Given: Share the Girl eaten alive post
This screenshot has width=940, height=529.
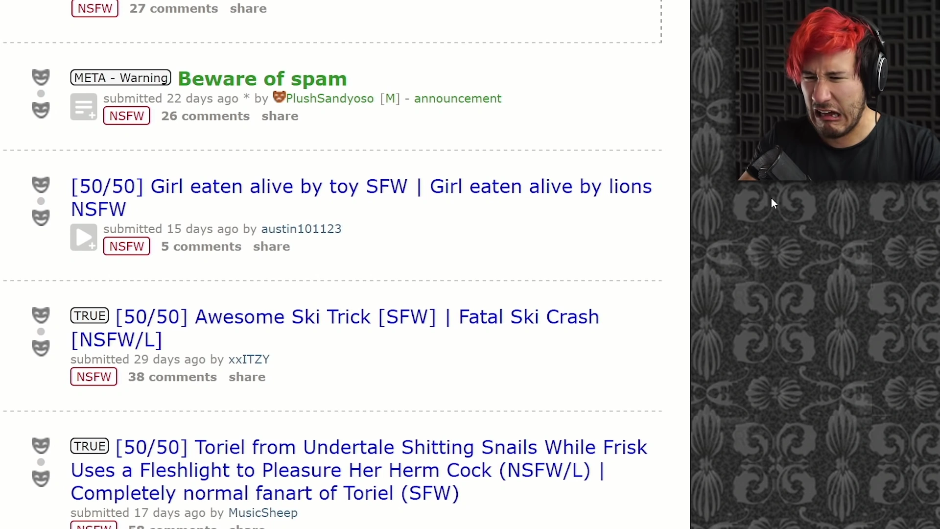Looking at the screenshot, I should point(272,246).
